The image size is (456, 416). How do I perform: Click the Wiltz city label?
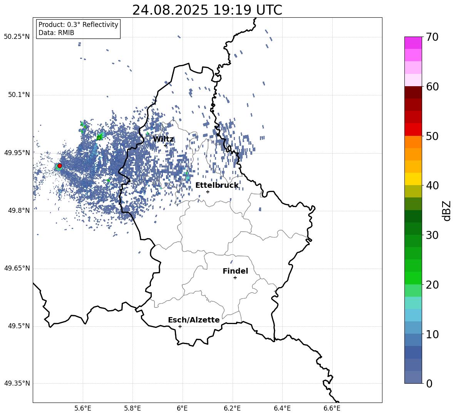(163, 139)
